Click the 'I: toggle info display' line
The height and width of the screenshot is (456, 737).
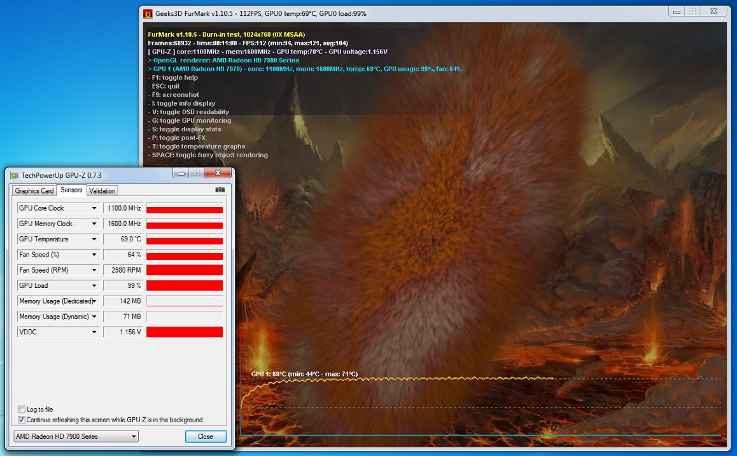tap(181, 103)
